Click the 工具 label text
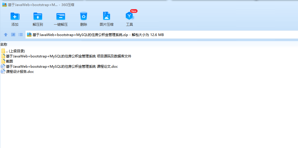Viewport: 298px width, 148px height. click(130, 25)
